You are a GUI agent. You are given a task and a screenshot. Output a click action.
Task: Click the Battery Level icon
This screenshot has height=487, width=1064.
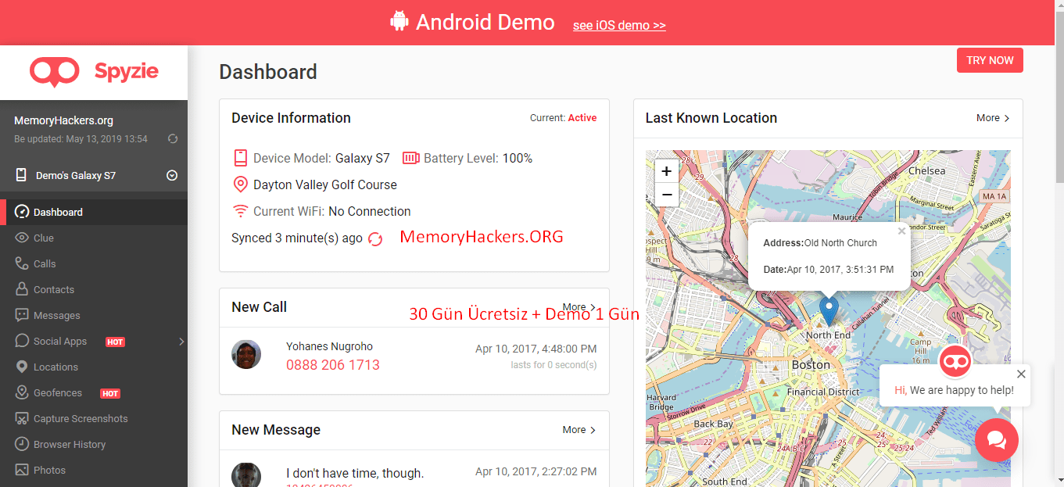(x=411, y=158)
